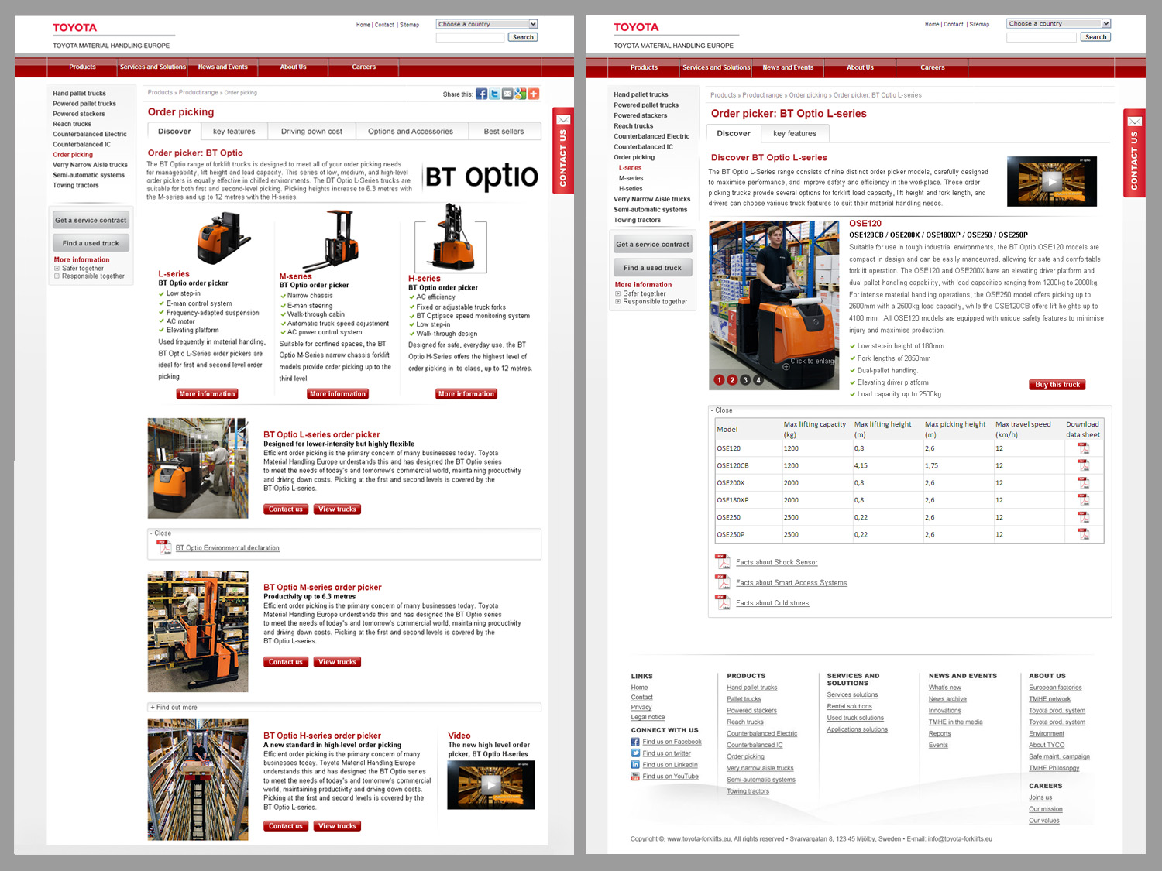Click the Twitter share icon
This screenshot has height=871, width=1162.
(494, 94)
